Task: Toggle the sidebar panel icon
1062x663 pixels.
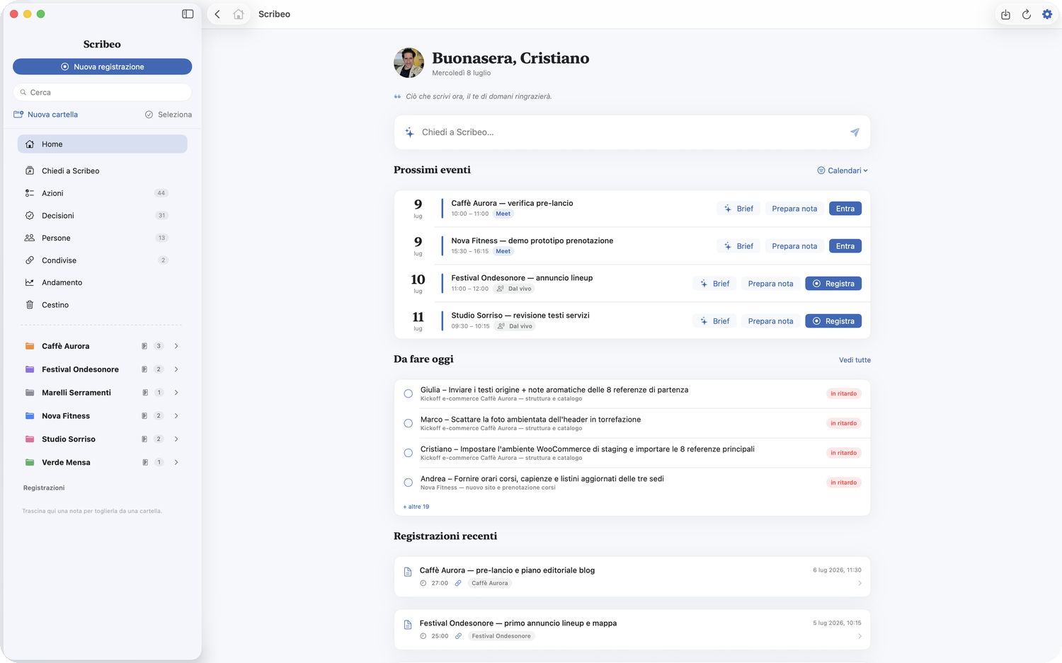Action: pos(188,14)
